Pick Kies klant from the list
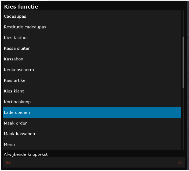Image resolution: width=189 pixels, height=171 pixels. coord(92,91)
